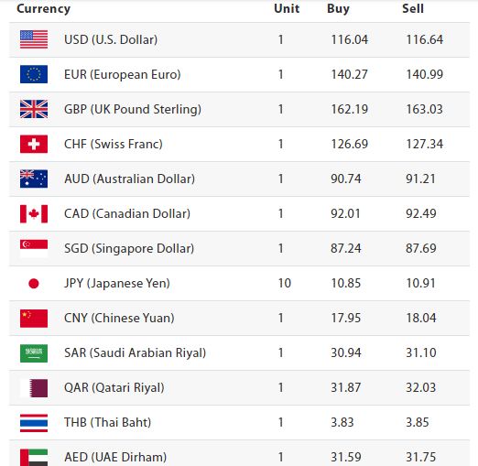Click the JPY unit value 10
The height and width of the screenshot is (466, 478).
click(x=285, y=283)
